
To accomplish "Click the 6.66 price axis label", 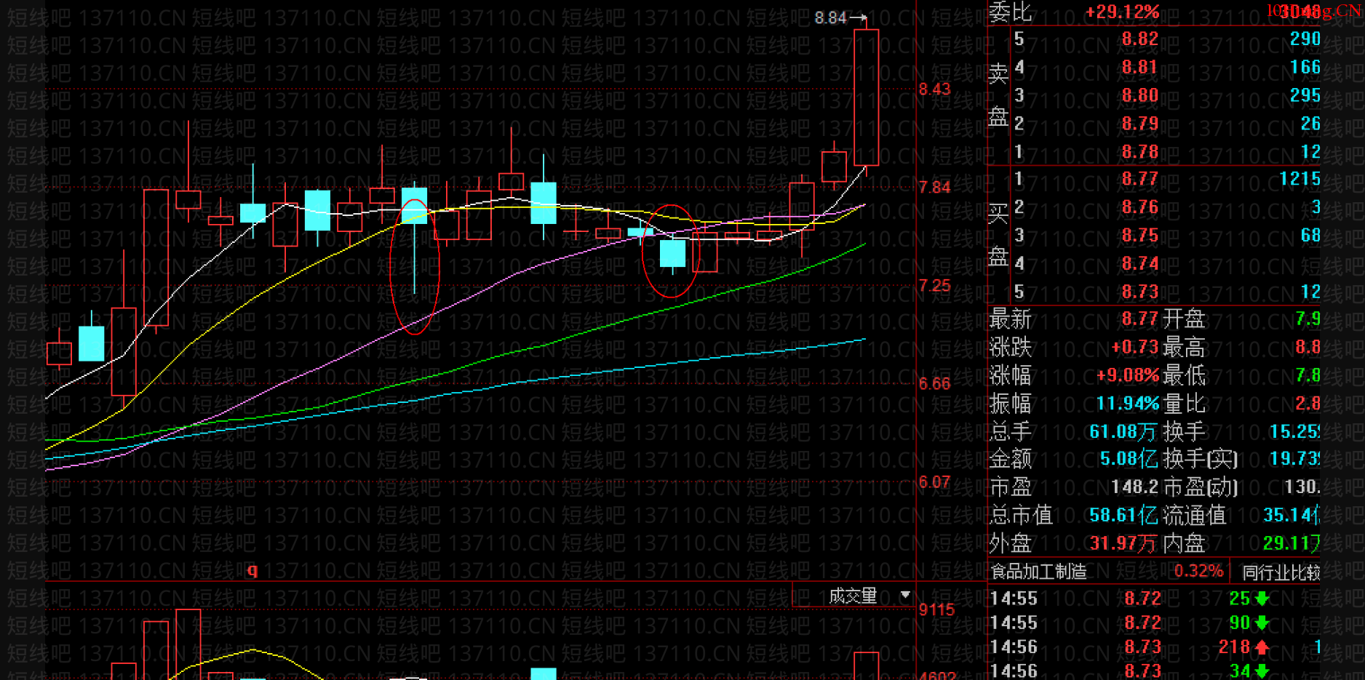I will pos(934,384).
